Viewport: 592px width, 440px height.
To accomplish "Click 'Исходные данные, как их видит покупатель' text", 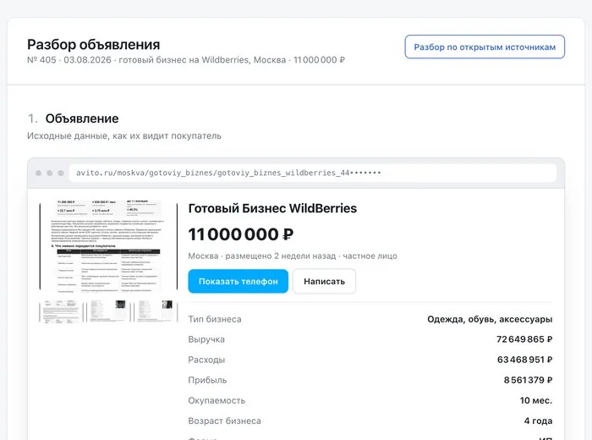I will pyautogui.click(x=124, y=136).
